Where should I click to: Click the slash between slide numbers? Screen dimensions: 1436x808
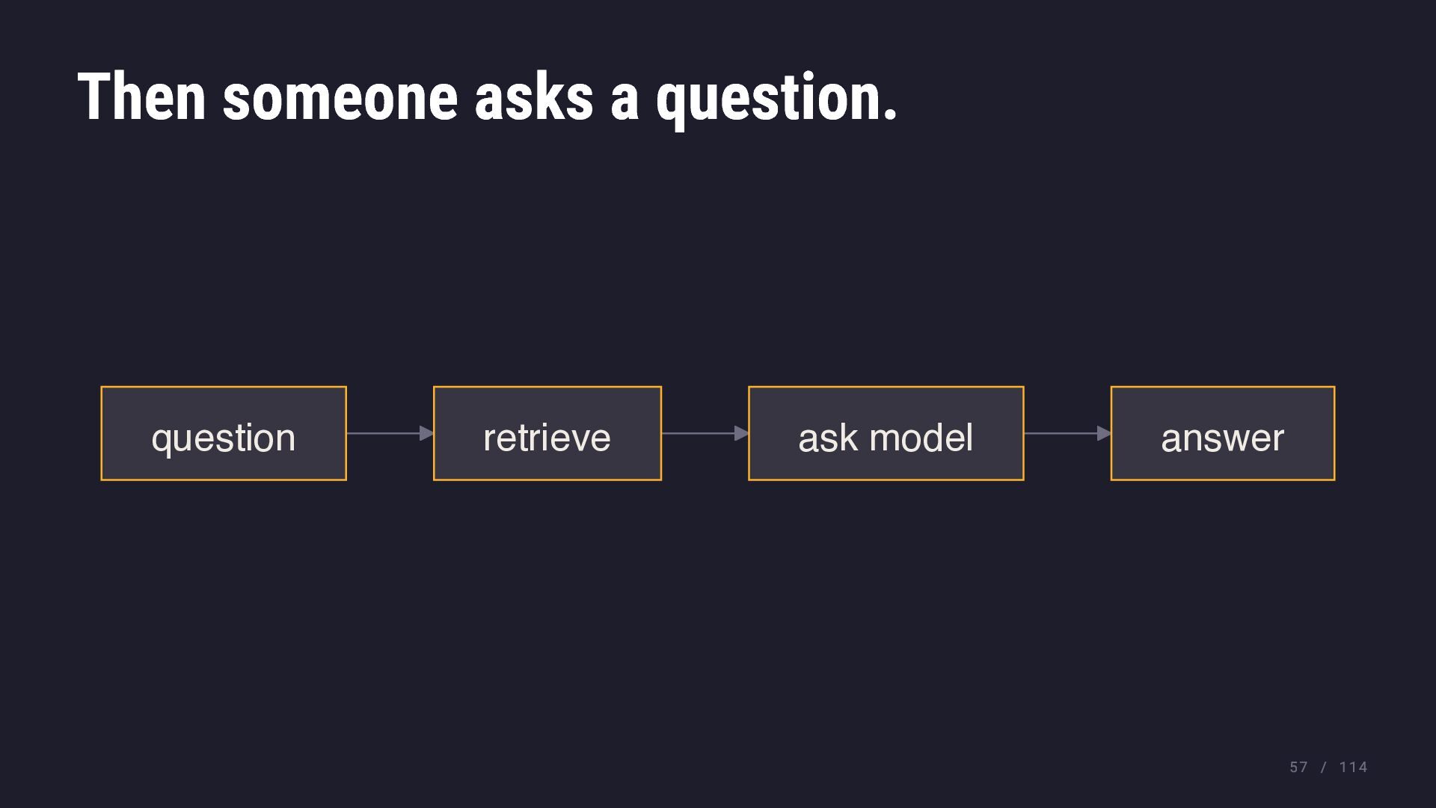[1324, 768]
